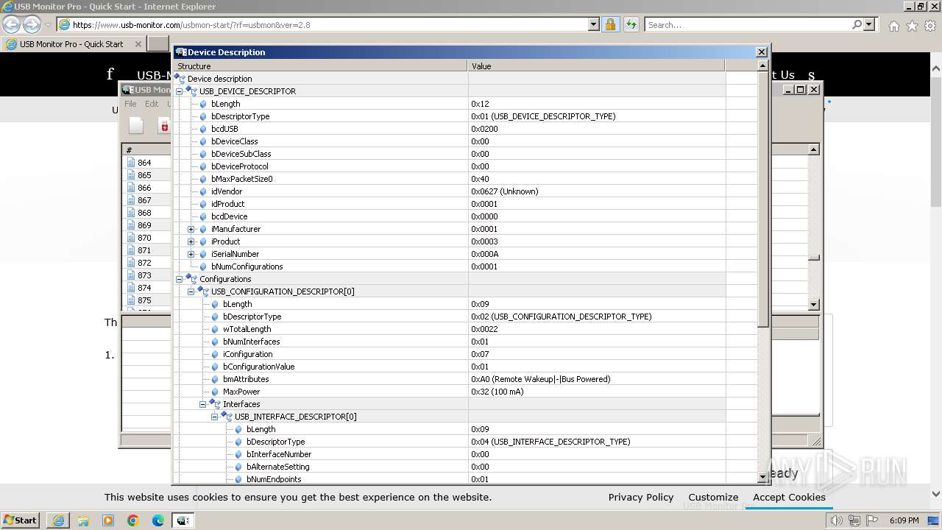
Task: Select the bLength field icon under USB_DEVICE_DESCRIPTOR
Action: 203,104
